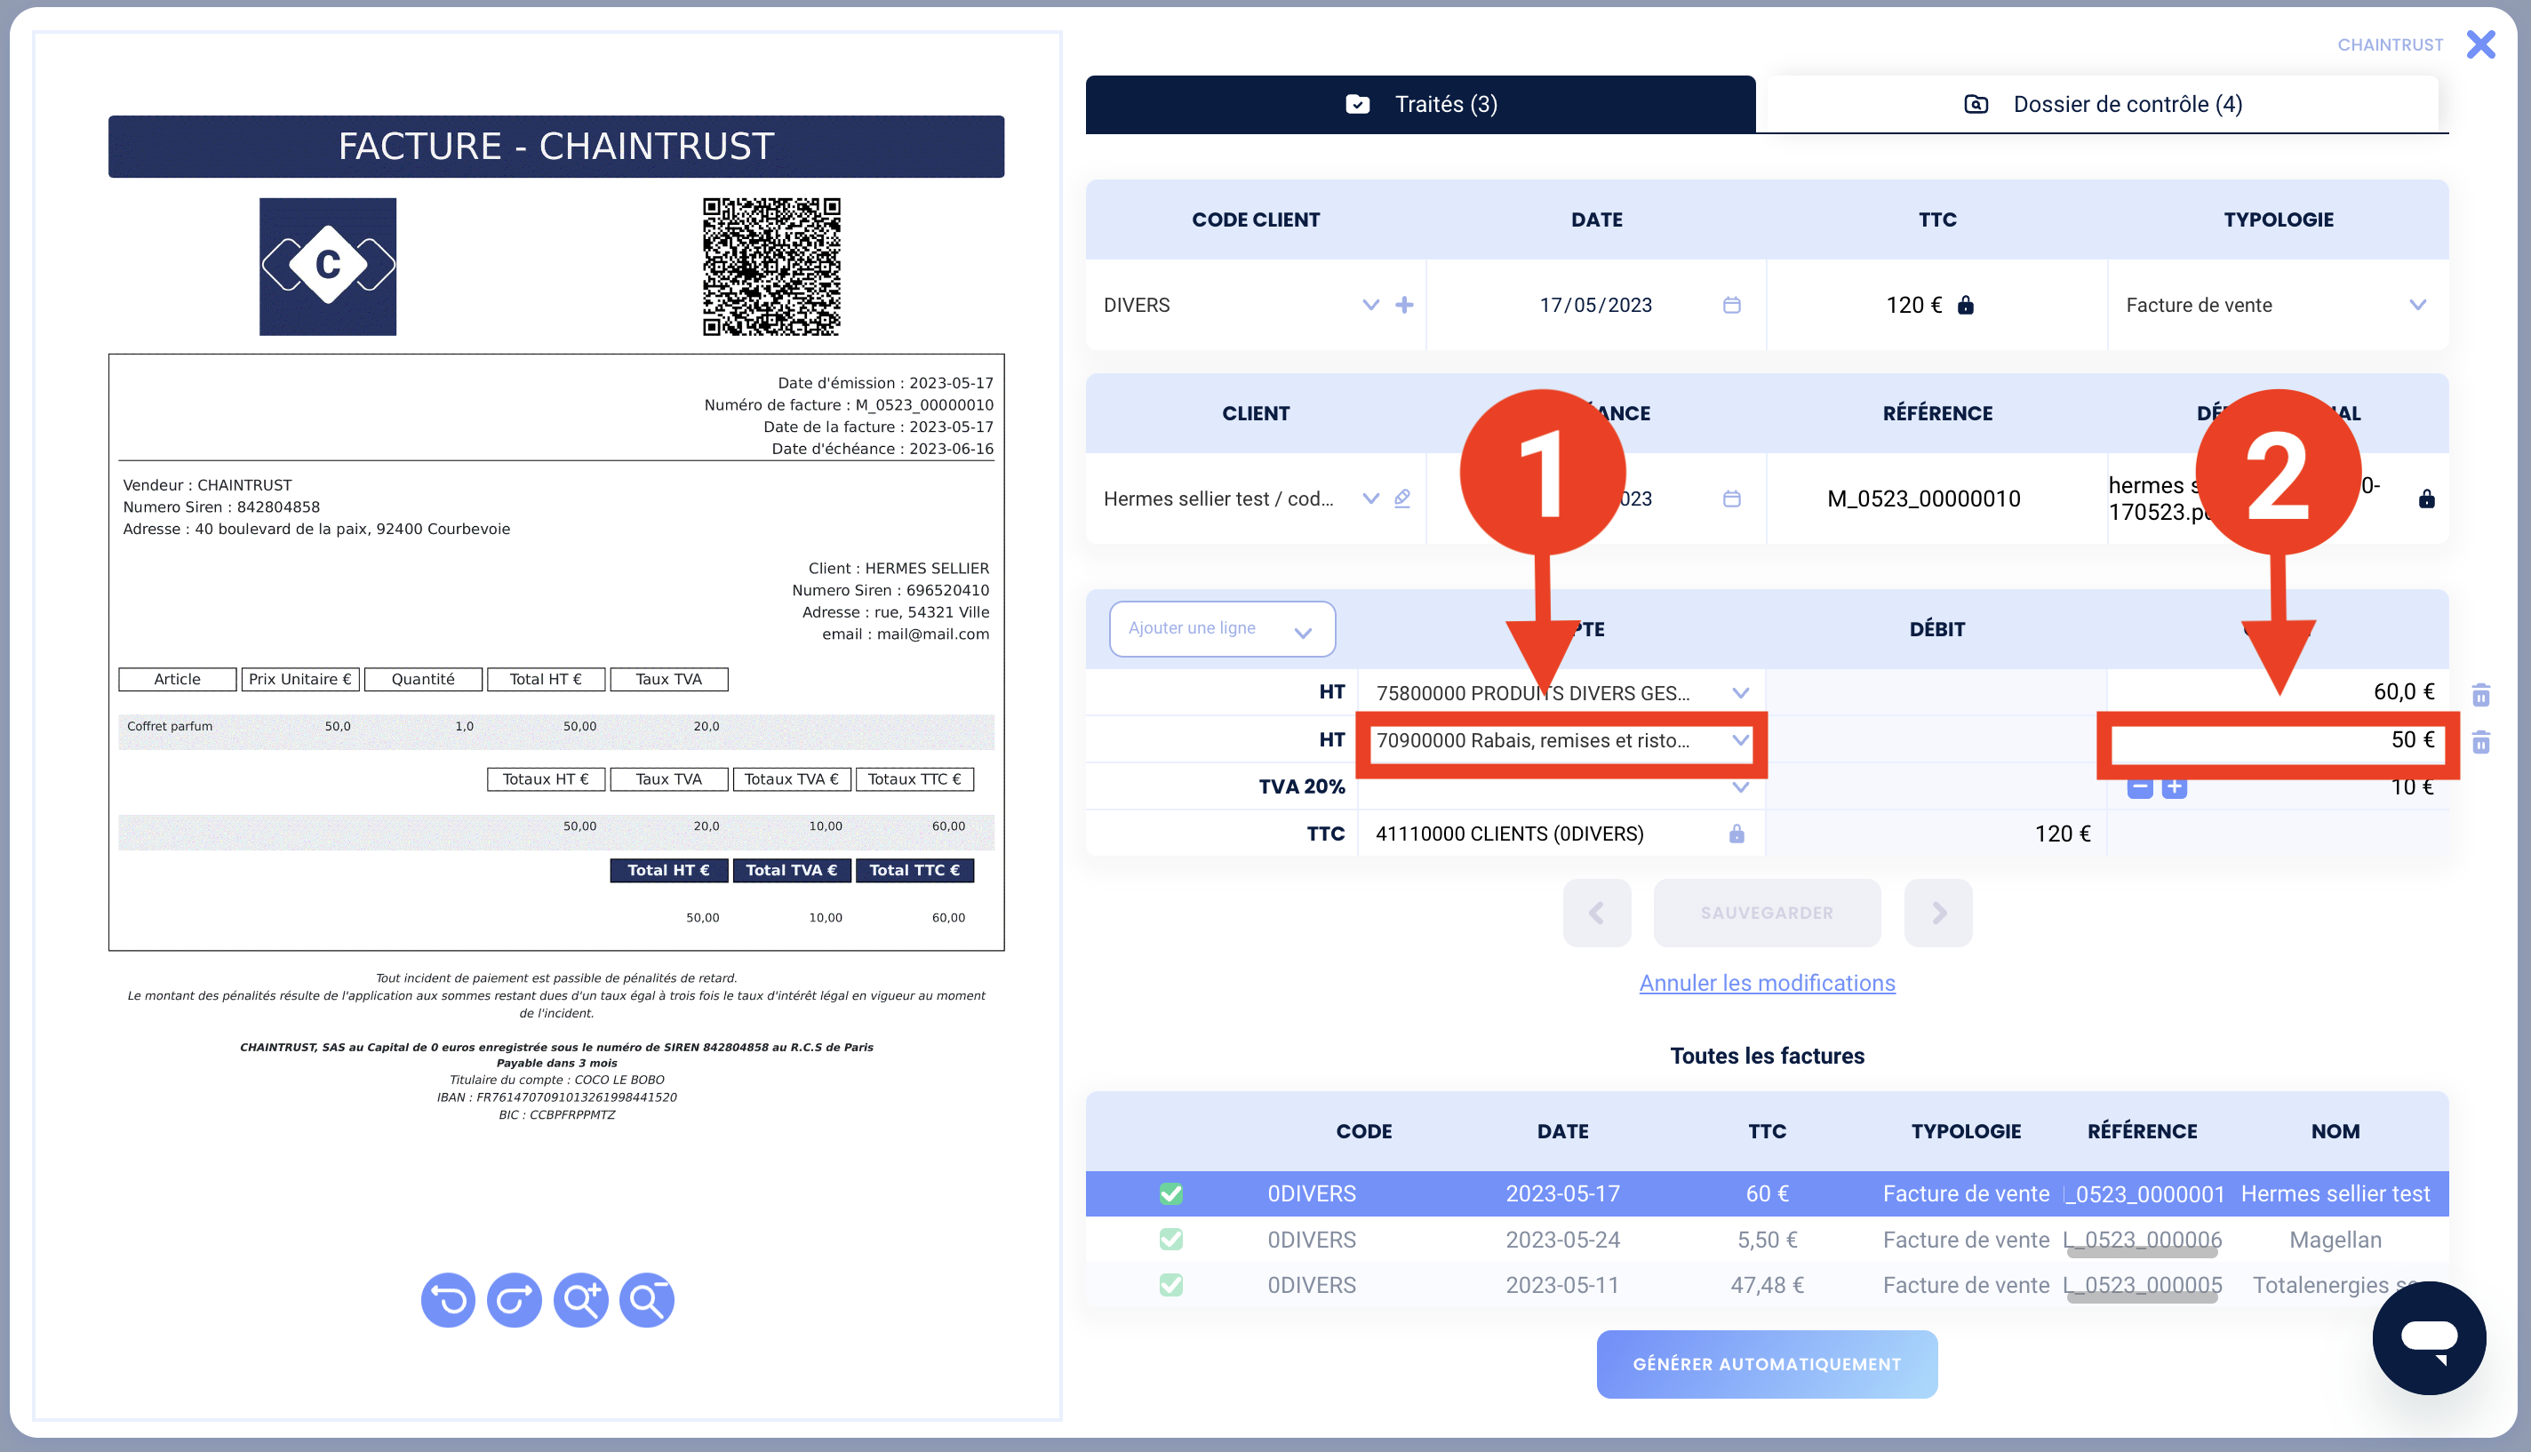Click the lock on 41110000 CLIENTS account
This screenshot has height=1452, width=2531.
click(1737, 834)
